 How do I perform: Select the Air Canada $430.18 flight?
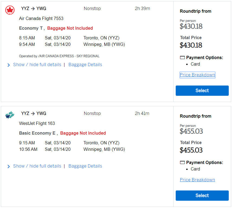point(202,91)
